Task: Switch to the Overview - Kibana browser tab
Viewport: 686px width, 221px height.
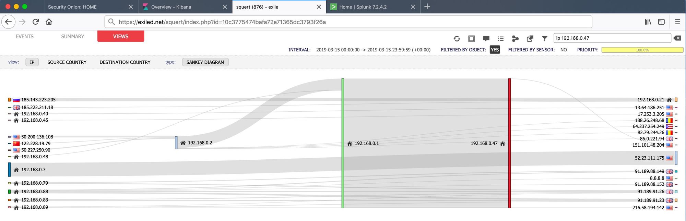Action: click(171, 7)
